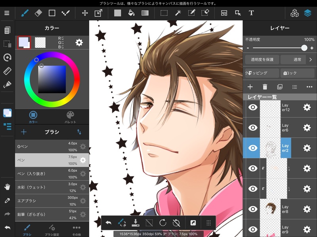Open blend mode 通常 dropdown

293,60
